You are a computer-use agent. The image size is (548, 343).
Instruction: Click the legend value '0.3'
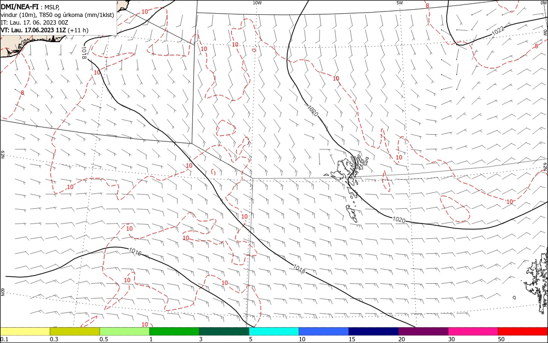click(54, 339)
